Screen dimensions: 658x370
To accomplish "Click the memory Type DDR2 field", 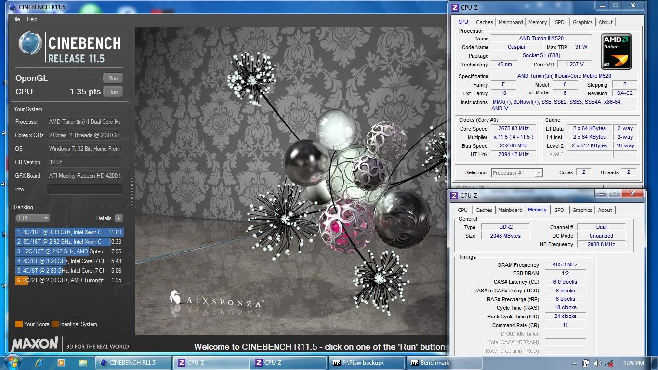I will pos(505,227).
